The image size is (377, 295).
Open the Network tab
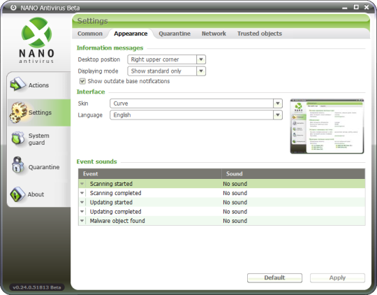click(x=214, y=34)
